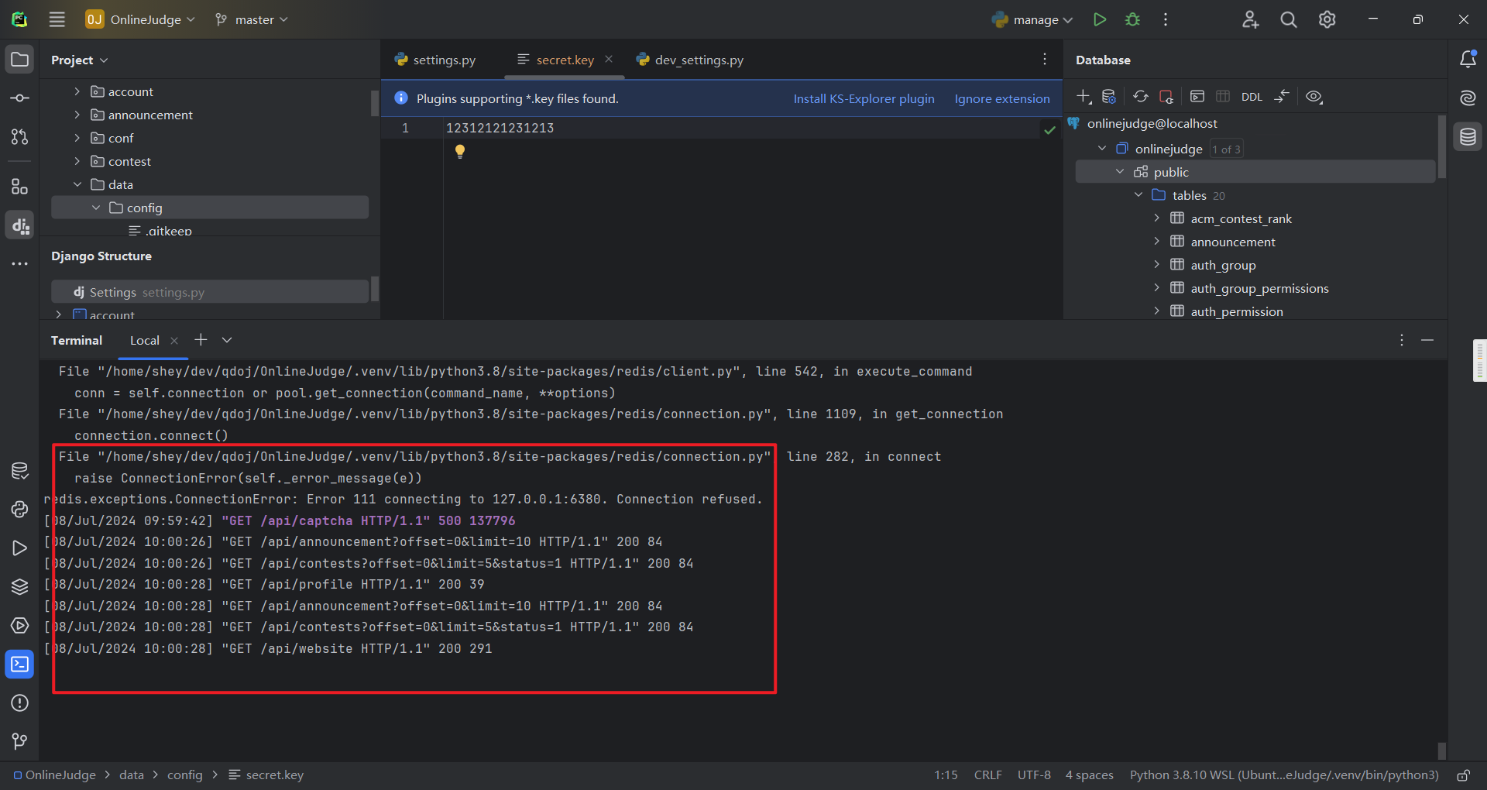Image resolution: width=1487 pixels, height=790 pixels.
Task: Open the Django Structure tool window icon
Action: 19,225
